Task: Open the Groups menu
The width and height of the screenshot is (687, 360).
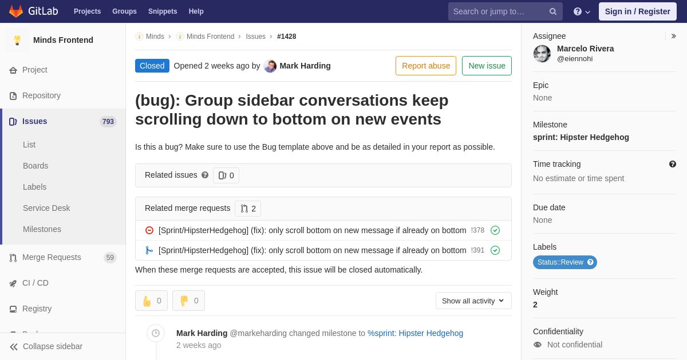Action: click(x=124, y=11)
